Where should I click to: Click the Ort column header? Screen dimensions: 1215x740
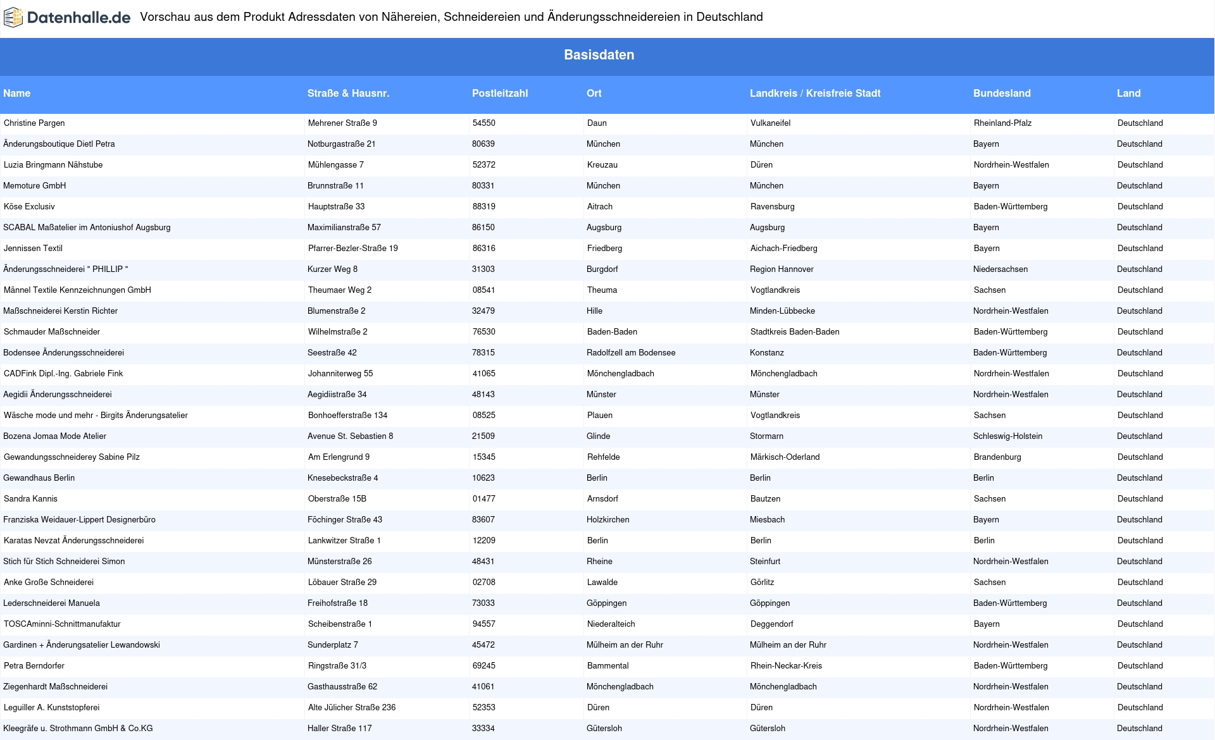coord(594,93)
